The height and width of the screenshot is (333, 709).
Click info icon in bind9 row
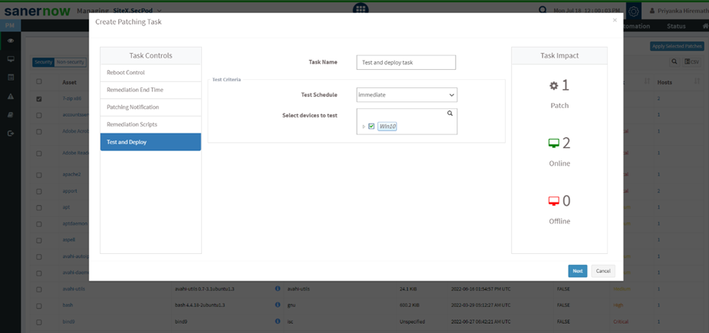coord(278,321)
